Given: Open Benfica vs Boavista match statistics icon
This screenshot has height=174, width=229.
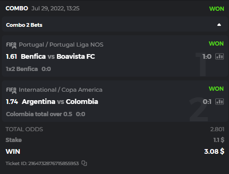Looking at the screenshot, I should [x=220, y=56].
